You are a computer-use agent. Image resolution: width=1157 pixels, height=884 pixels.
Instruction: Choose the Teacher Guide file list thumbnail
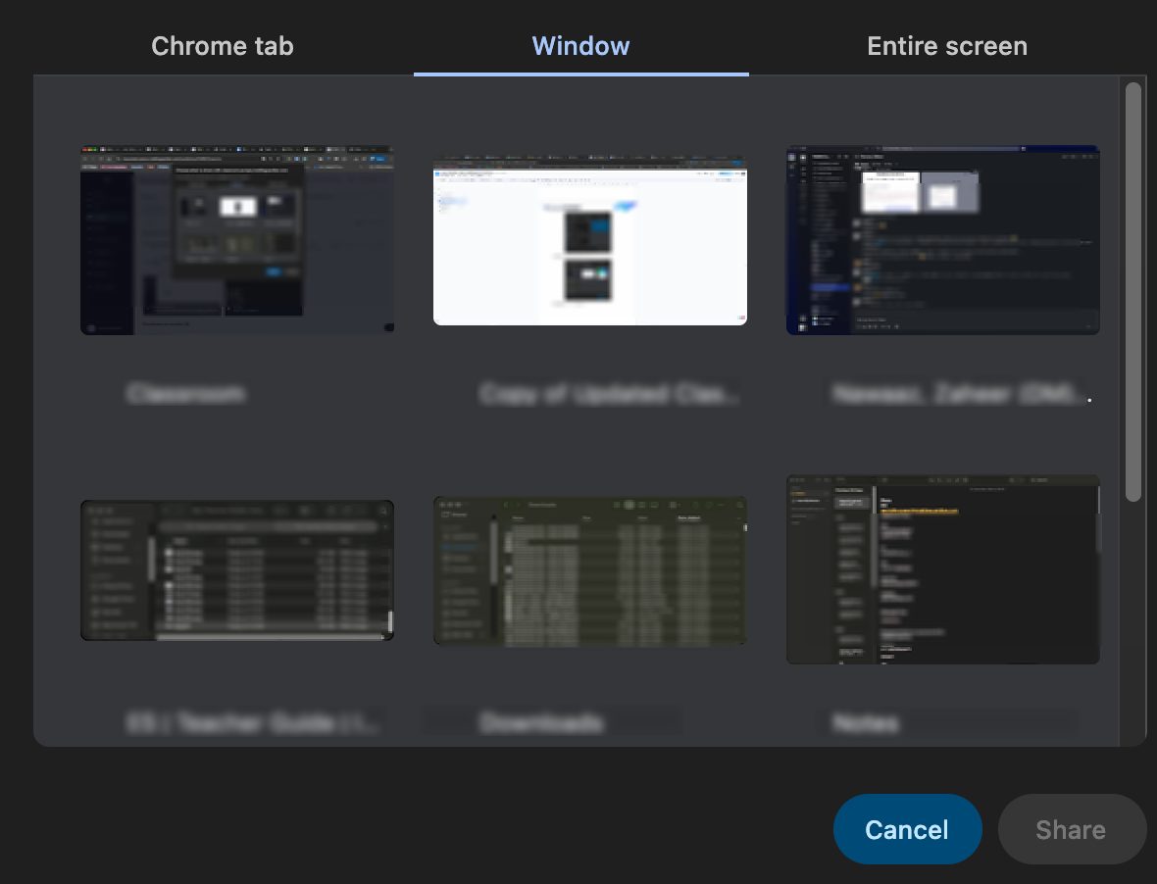pyautogui.click(x=237, y=569)
